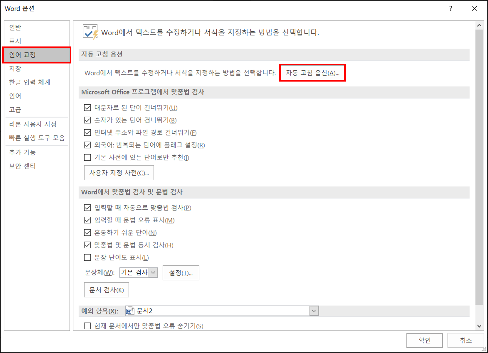488x353 pixels.
Task: Click the proofing checkmark icon in header
Action: (x=90, y=32)
